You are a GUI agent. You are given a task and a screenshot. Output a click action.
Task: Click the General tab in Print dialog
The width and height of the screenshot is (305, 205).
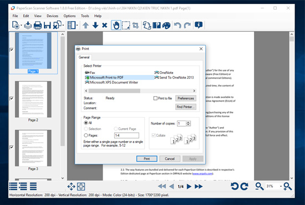click(84, 57)
